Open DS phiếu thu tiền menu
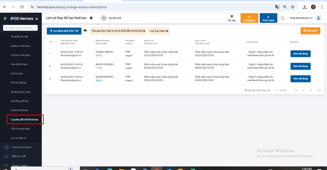The height and width of the screenshot is (170, 327). [20, 37]
